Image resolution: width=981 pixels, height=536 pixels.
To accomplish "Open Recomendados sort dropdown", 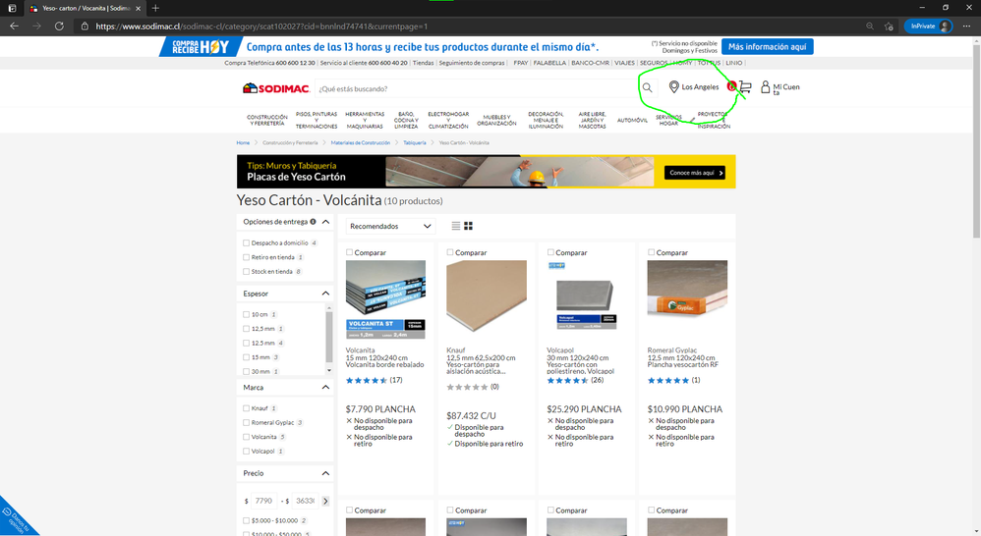I will [390, 226].
